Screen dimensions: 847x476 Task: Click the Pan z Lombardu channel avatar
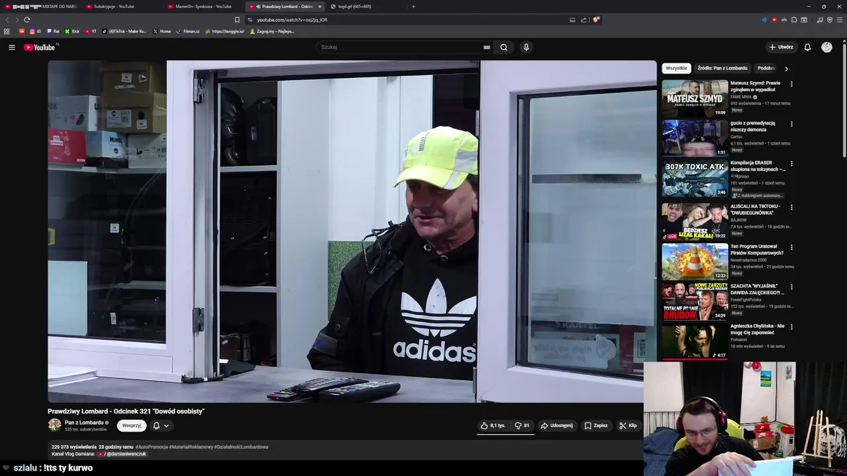[x=54, y=425]
